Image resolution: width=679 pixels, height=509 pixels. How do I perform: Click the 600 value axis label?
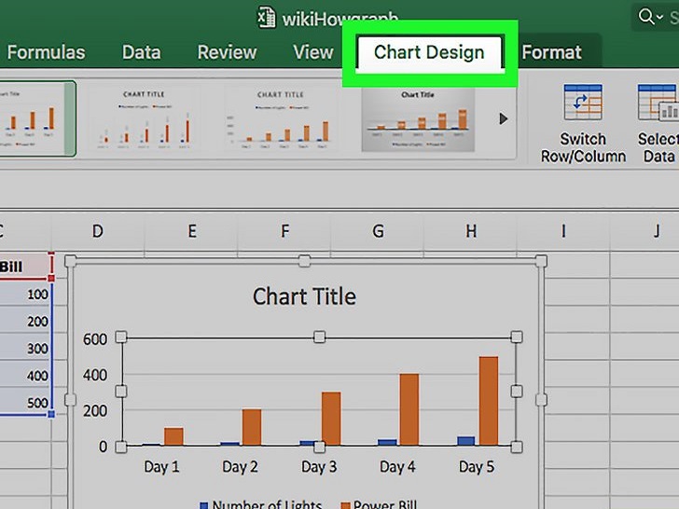[x=95, y=339]
